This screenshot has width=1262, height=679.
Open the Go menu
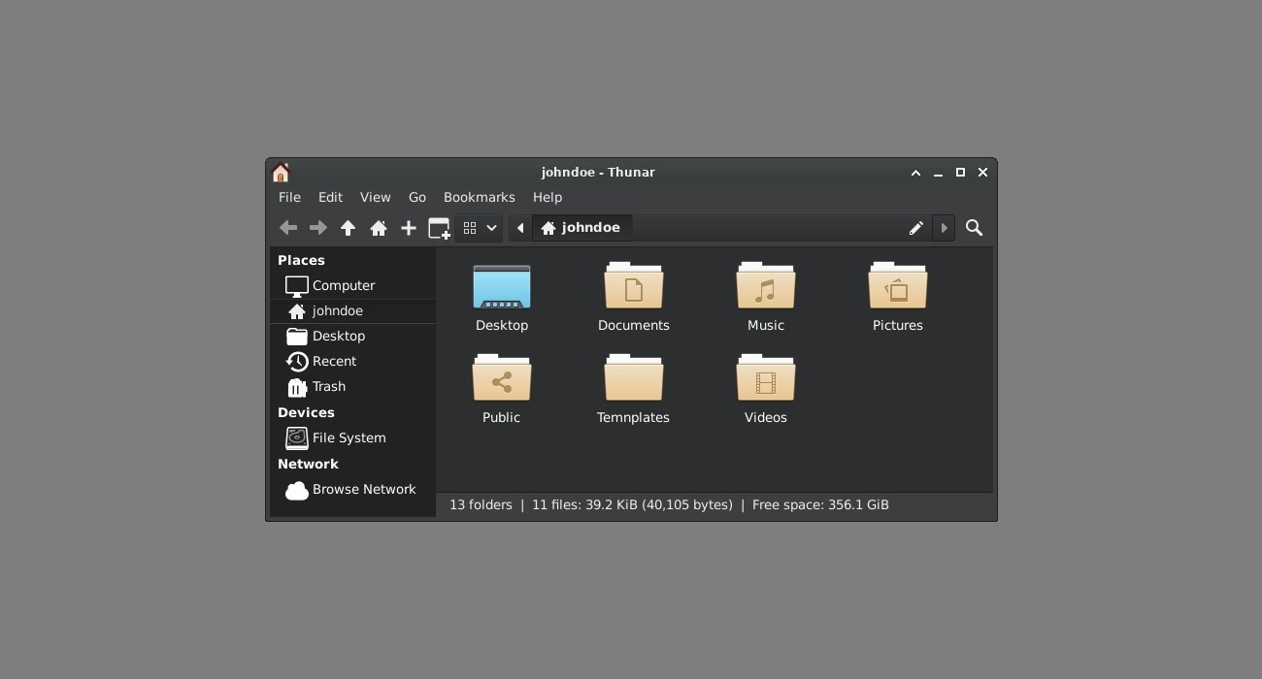[417, 197]
